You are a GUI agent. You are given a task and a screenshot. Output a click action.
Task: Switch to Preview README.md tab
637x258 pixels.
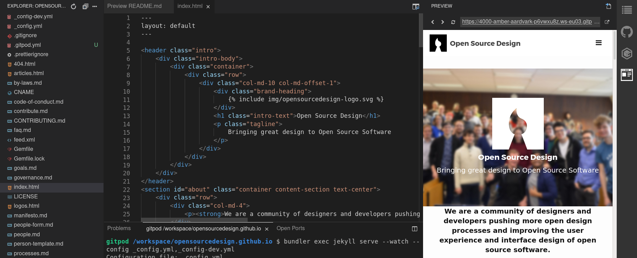click(134, 6)
